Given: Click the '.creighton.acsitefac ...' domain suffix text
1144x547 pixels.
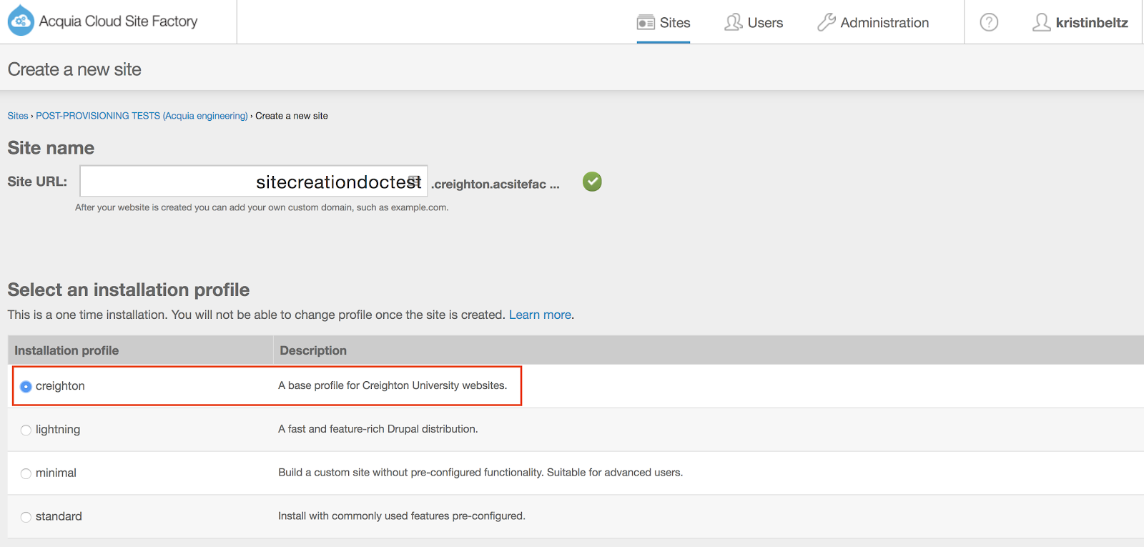Looking at the screenshot, I should (495, 184).
